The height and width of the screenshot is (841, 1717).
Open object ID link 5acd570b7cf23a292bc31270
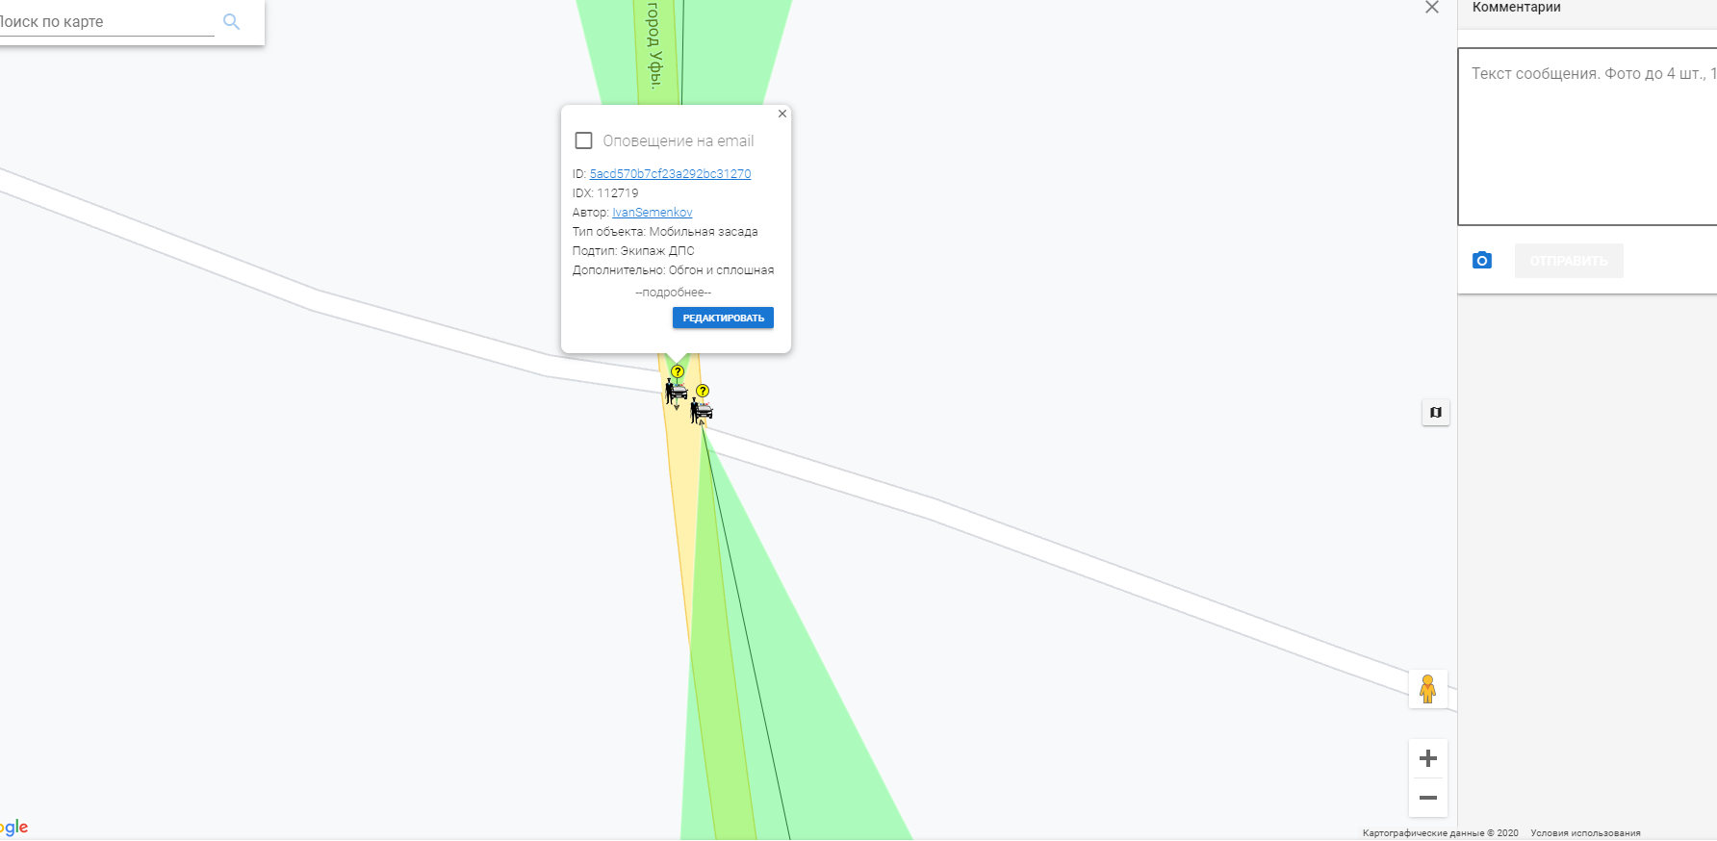(x=670, y=174)
